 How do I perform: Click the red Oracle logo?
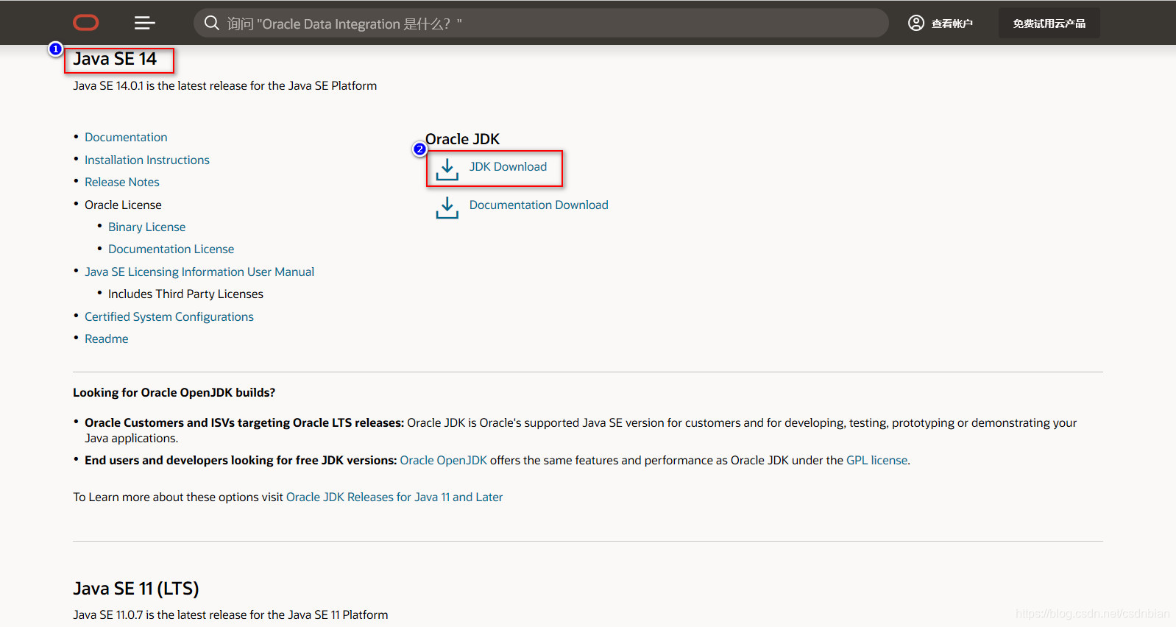click(x=86, y=23)
